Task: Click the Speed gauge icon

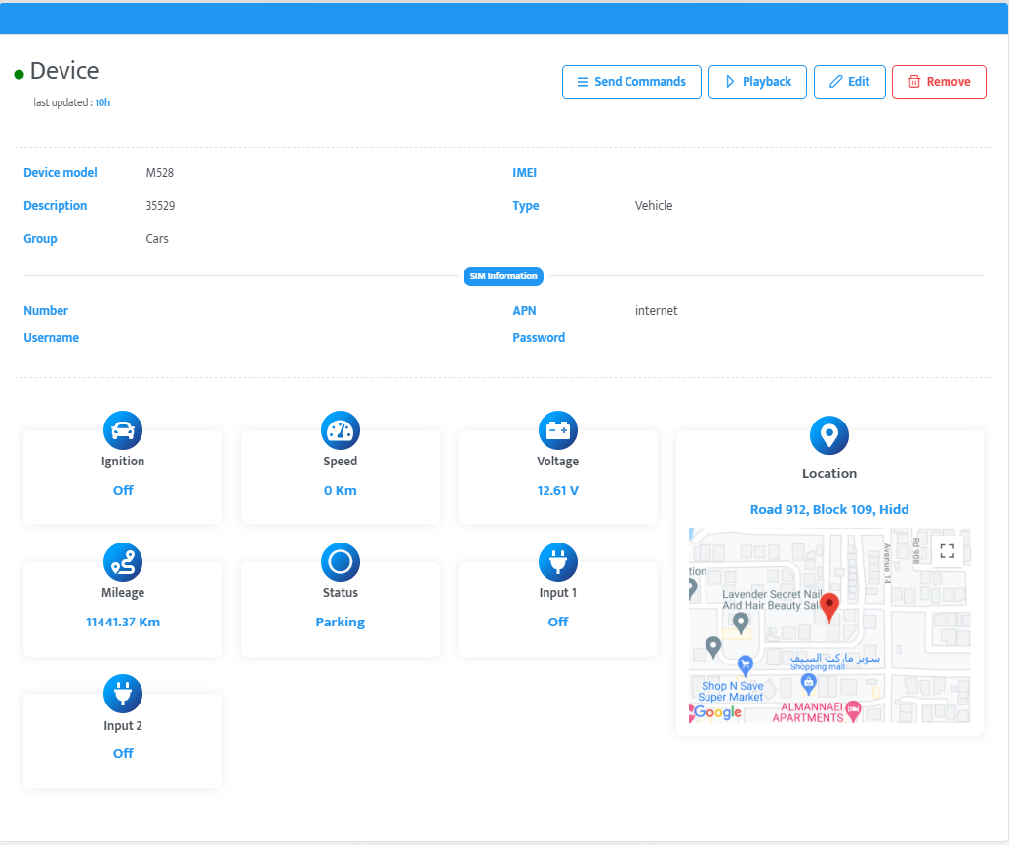Action: pos(341,430)
